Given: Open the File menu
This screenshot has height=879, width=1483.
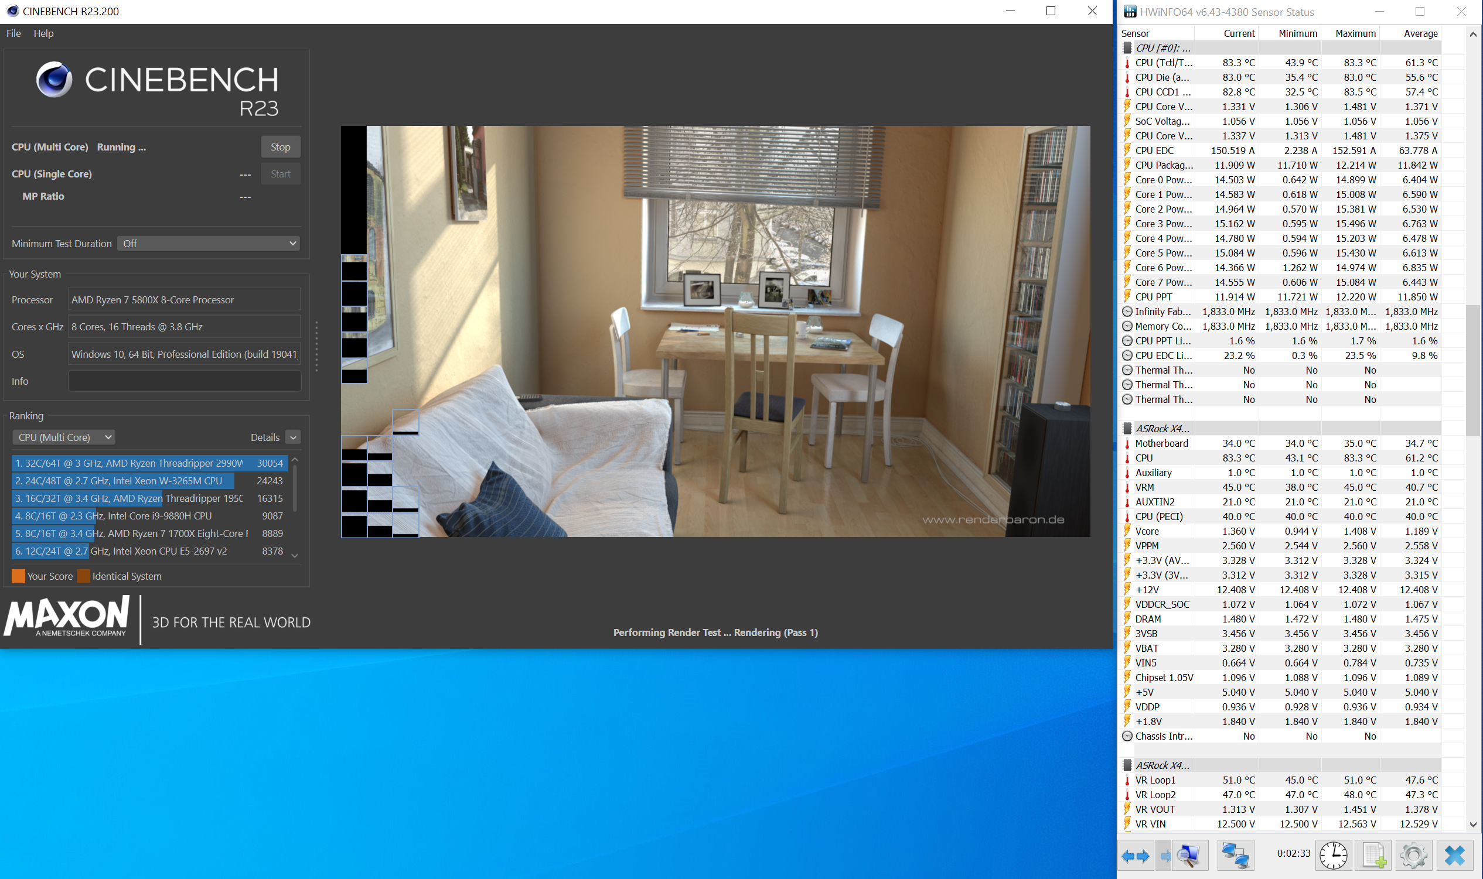Looking at the screenshot, I should pyautogui.click(x=13, y=33).
